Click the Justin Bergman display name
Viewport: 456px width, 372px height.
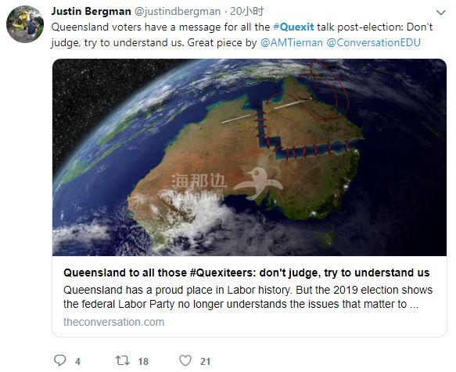(x=91, y=11)
